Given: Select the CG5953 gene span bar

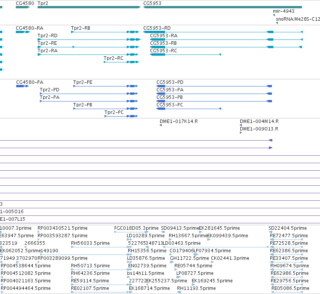Looking at the screenshot, I should [223, 7].
